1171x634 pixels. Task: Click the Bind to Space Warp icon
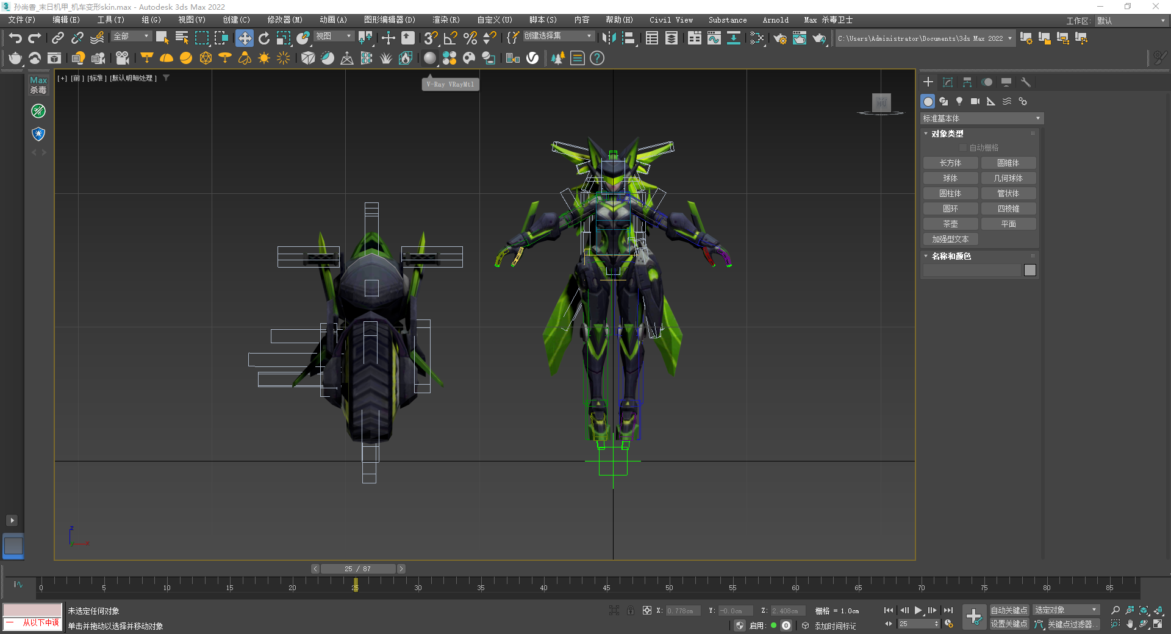[x=97, y=38]
